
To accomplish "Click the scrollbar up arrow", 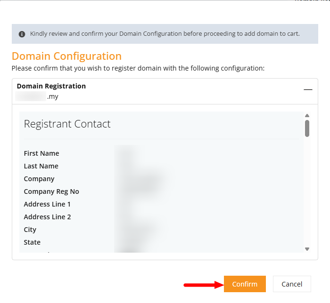I will (x=307, y=115).
